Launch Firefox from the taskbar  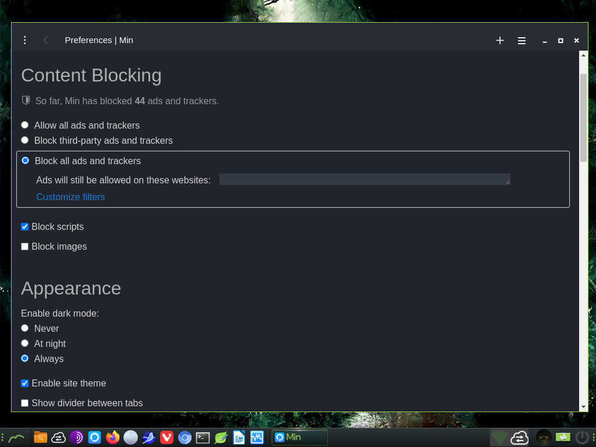tap(112, 438)
